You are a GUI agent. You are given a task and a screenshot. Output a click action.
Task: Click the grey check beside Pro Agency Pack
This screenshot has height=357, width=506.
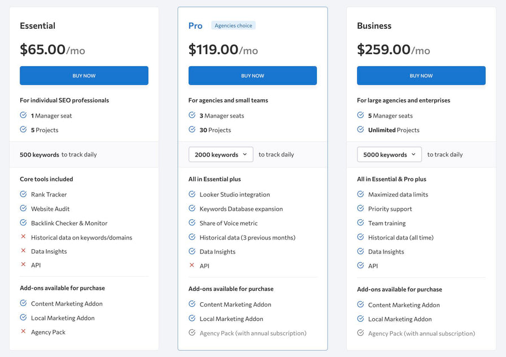click(x=192, y=333)
